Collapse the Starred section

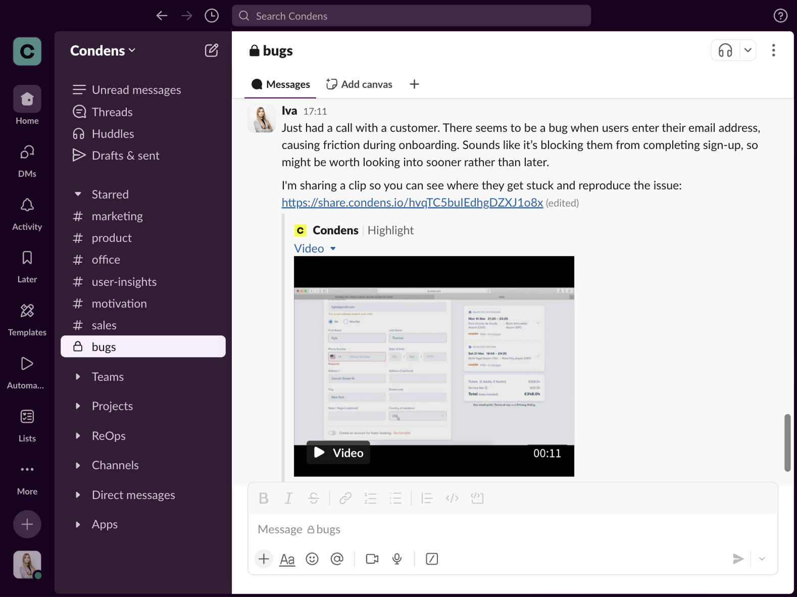click(78, 194)
